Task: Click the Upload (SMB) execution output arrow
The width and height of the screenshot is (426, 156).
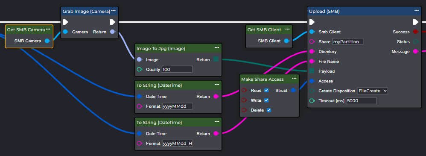Action: point(415,22)
